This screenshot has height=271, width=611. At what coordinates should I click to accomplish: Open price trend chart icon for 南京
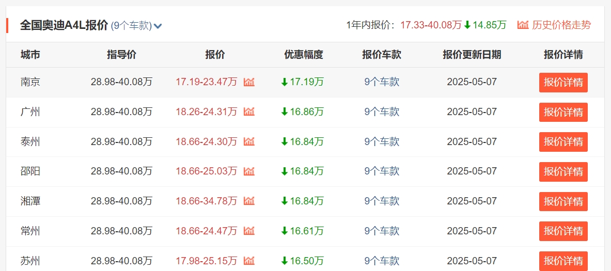(249, 82)
